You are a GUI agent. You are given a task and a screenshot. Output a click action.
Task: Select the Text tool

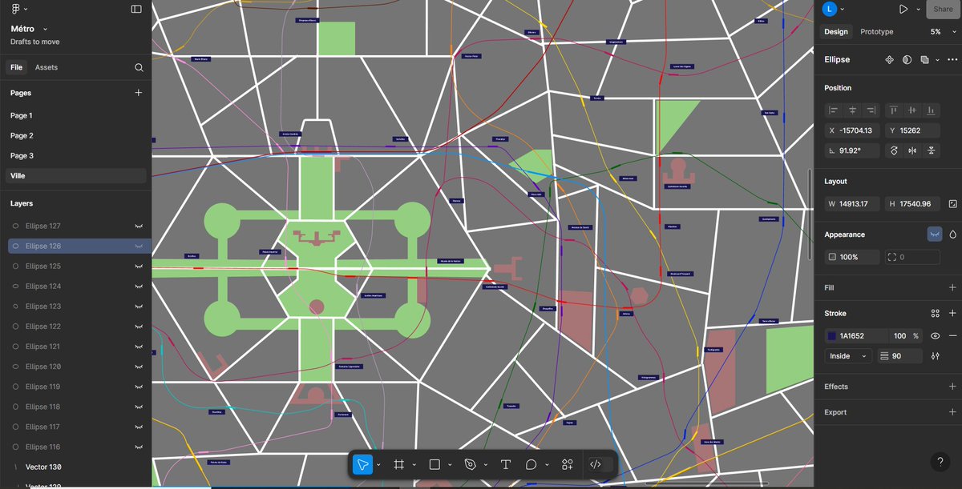(x=506, y=464)
